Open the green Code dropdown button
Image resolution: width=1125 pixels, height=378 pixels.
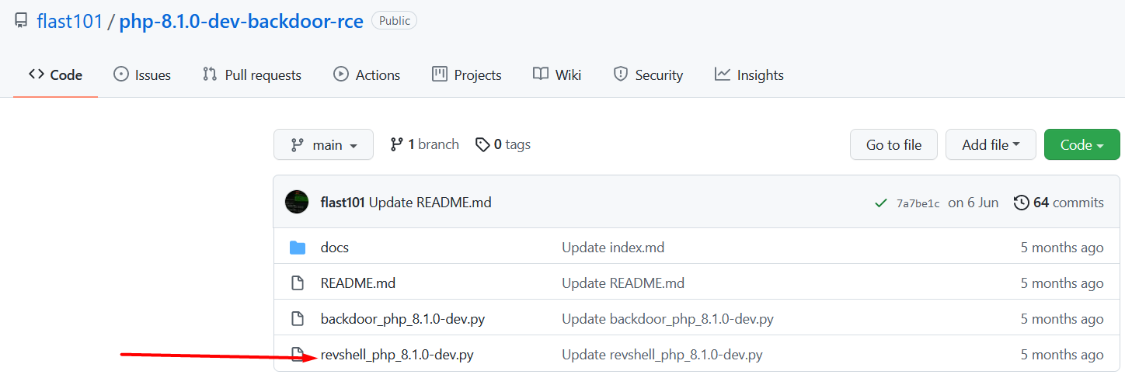point(1081,144)
